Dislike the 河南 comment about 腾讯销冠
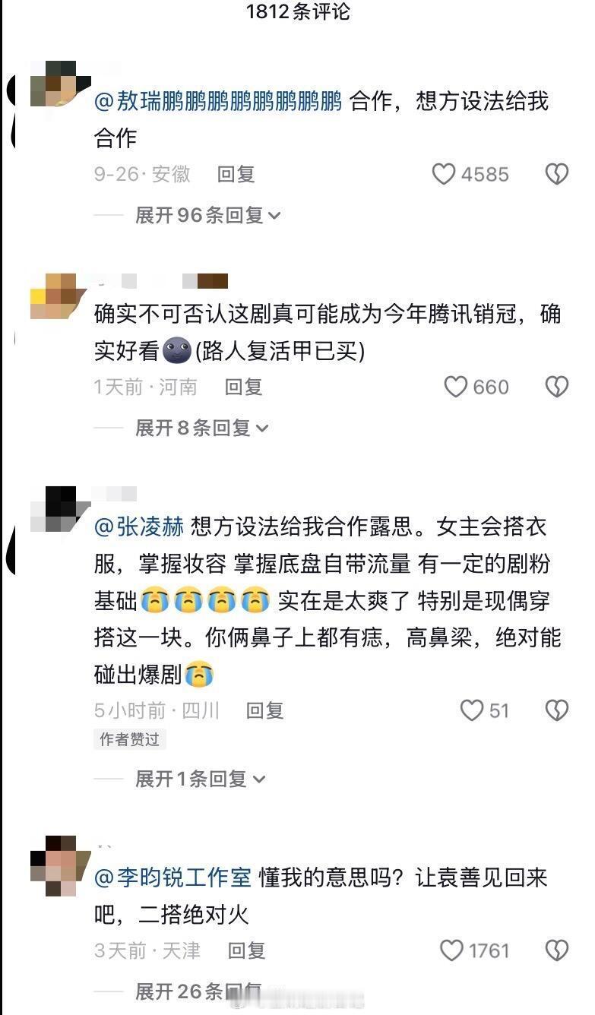The width and height of the screenshot is (595, 1015). (557, 387)
